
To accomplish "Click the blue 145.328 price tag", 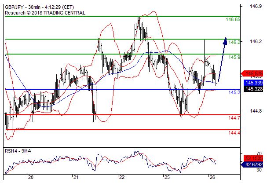I will click(254, 89).
